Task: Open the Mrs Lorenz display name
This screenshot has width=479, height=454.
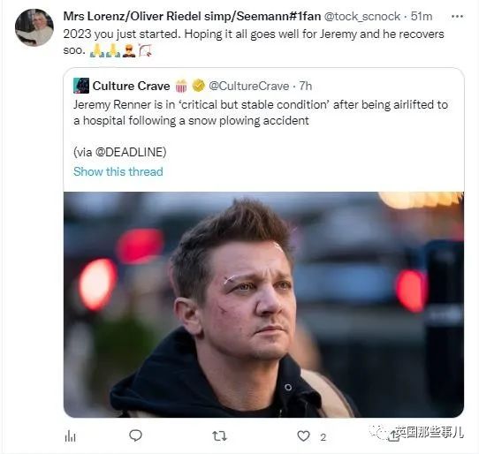Action: pos(192,16)
